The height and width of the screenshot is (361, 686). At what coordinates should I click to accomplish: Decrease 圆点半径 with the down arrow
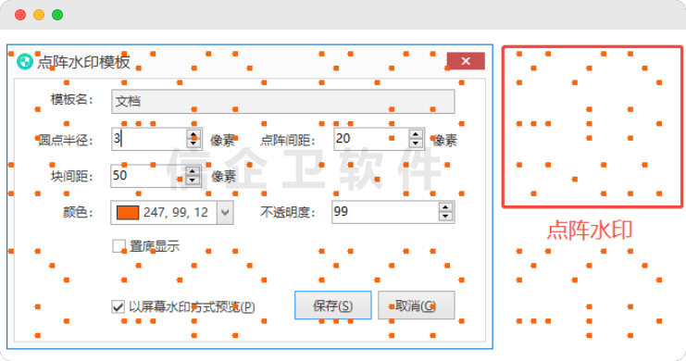pos(193,143)
